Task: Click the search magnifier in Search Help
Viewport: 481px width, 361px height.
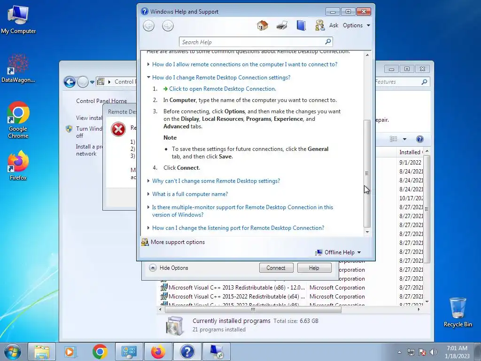Action: [x=328, y=41]
